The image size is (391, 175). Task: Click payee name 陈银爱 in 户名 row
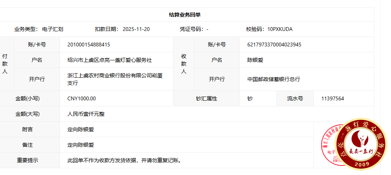[255, 60]
